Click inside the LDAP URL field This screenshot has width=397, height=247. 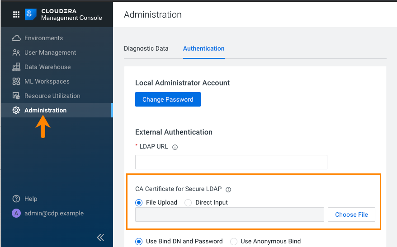(x=231, y=162)
